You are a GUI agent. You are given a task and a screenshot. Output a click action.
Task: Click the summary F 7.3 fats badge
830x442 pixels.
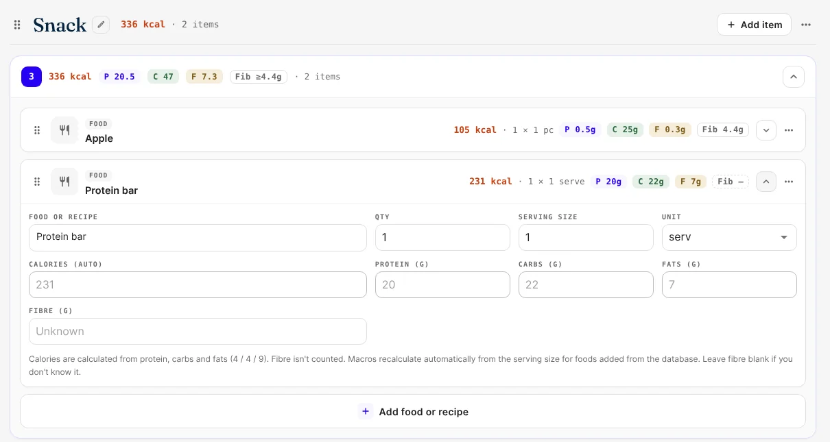coord(204,77)
